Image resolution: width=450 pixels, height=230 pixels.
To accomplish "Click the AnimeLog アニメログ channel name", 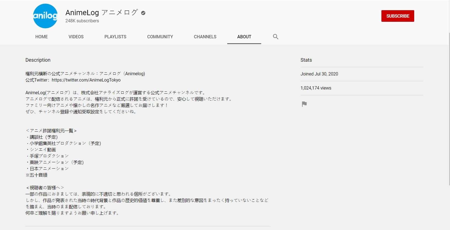I will [x=101, y=12].
